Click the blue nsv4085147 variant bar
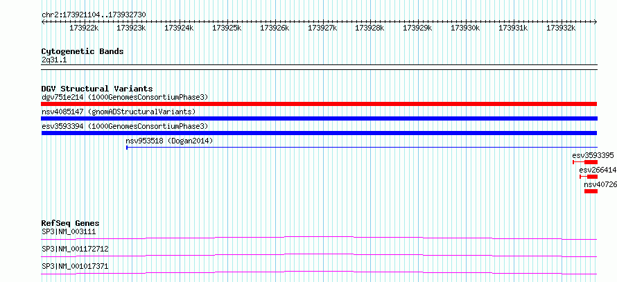 pos(319,118)
